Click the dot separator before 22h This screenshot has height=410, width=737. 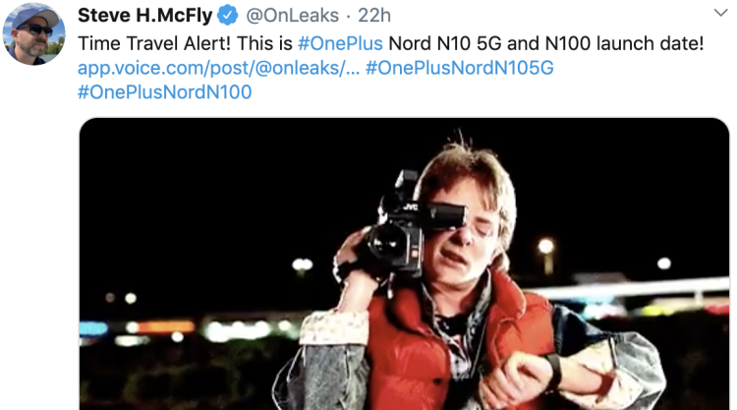click(348, 17)
